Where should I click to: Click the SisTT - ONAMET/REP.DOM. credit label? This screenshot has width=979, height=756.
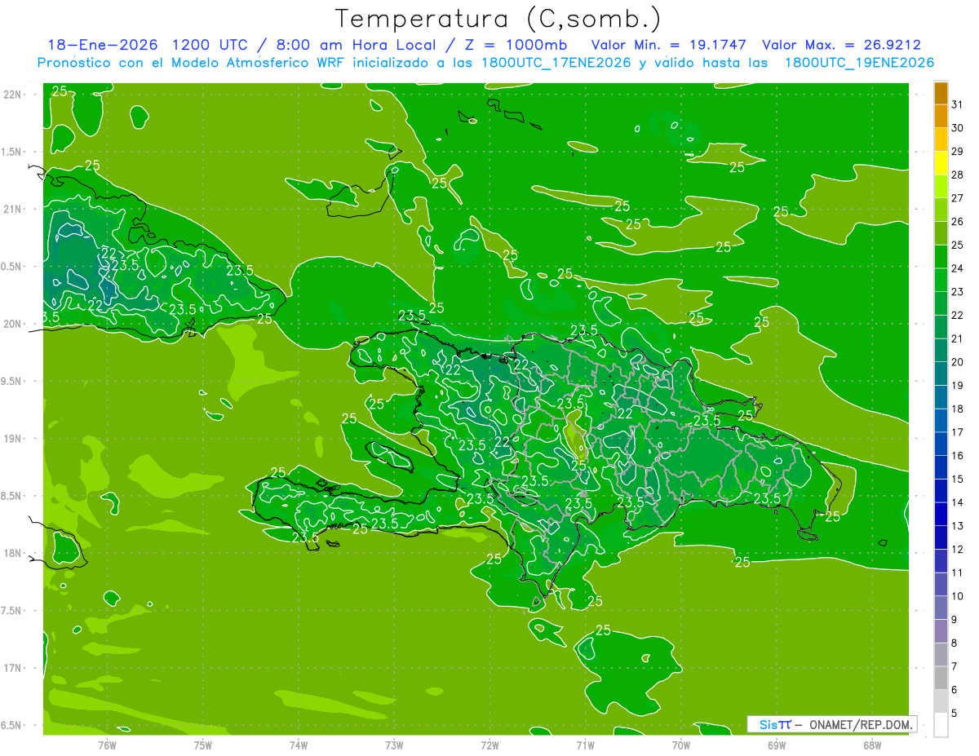pyautogui.click(x=832, y=724)
